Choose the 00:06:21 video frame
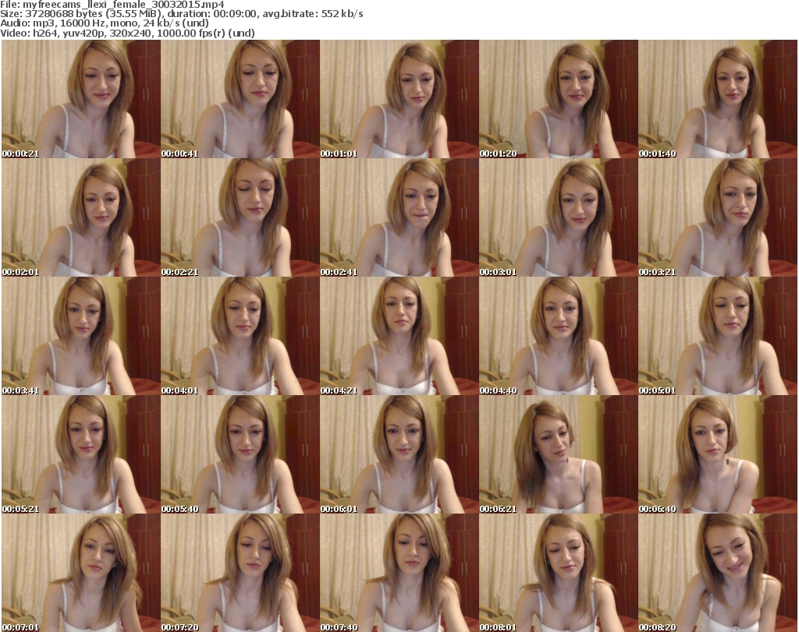Viewport: 799px width, 632px height. coord(559,454)
